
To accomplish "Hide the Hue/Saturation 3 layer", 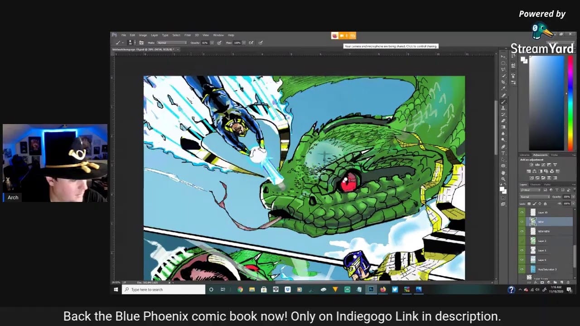I will (522, 269).
